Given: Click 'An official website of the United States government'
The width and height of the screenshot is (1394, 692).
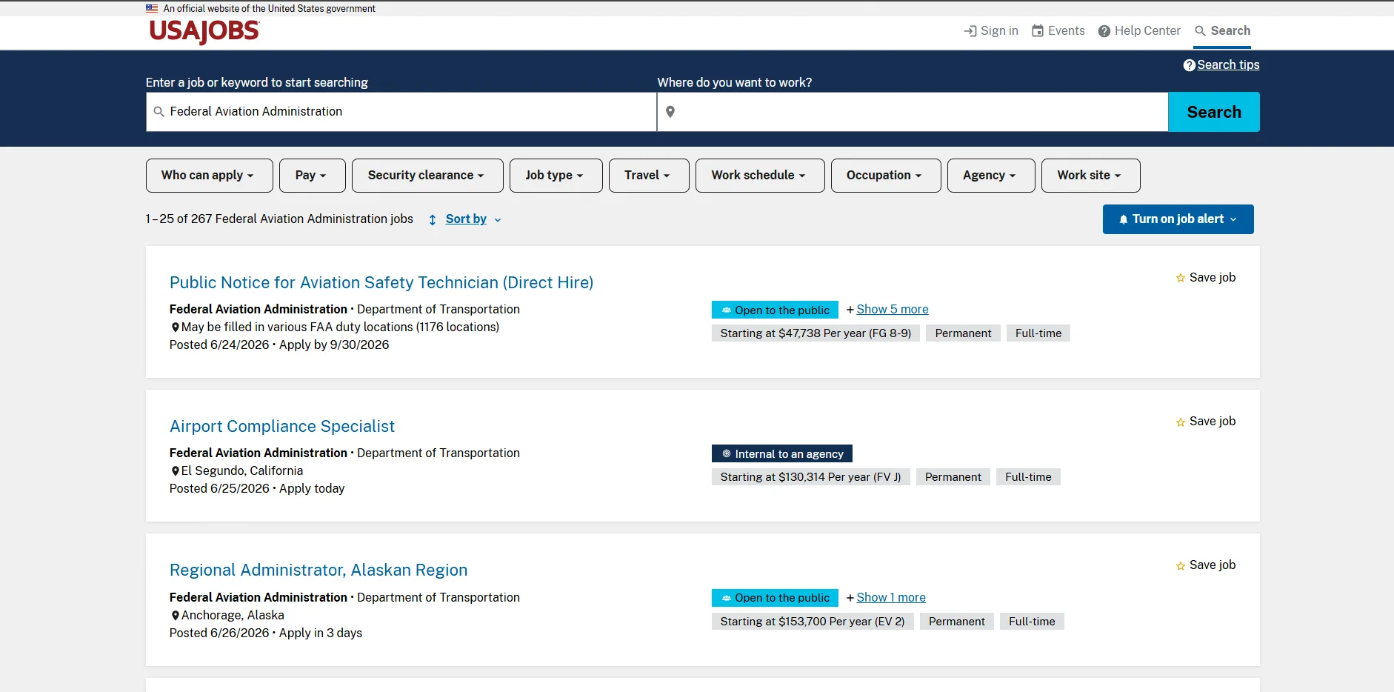Looking at the screenshot, I should coord(269,9).
